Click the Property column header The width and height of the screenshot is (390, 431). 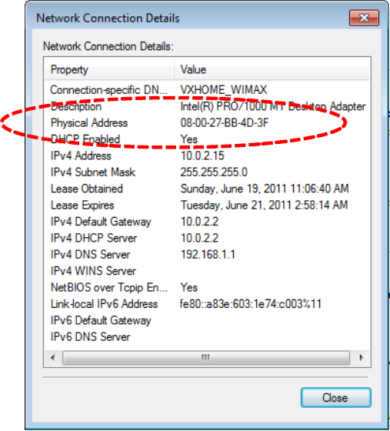(109, 69)
